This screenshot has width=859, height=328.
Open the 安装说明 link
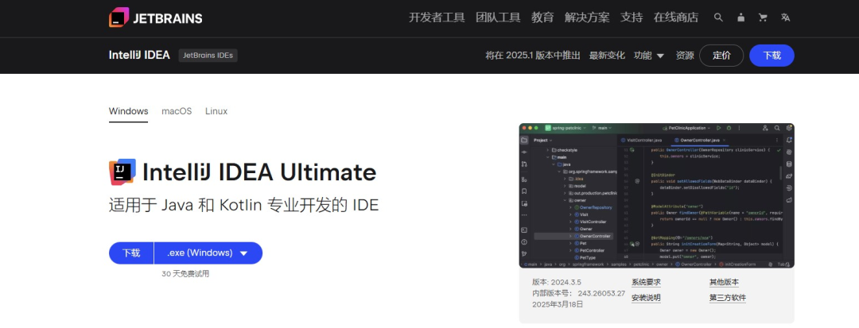pyautogui.click(x=646, y=298)
